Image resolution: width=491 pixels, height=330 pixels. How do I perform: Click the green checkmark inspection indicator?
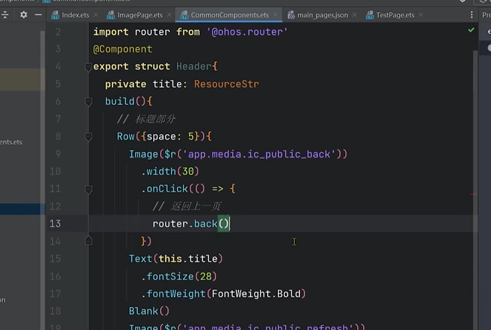(471, 31)
